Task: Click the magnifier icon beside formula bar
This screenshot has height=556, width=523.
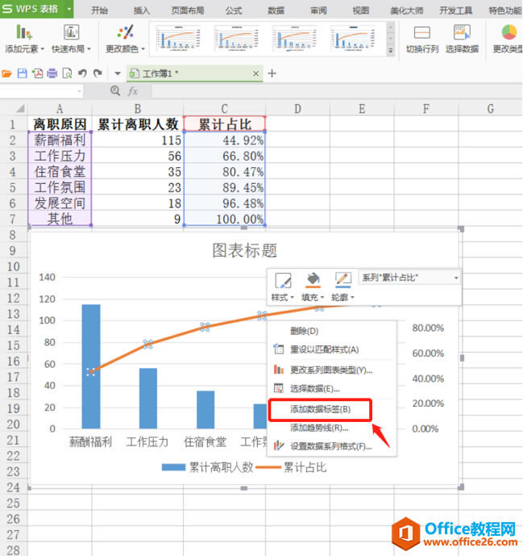Action: (115, 90)
